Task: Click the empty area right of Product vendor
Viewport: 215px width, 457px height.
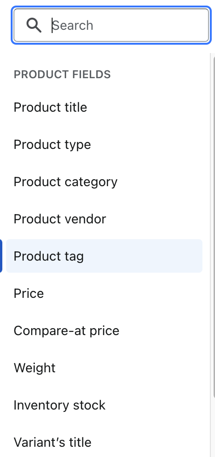Action: coord(155,219)
